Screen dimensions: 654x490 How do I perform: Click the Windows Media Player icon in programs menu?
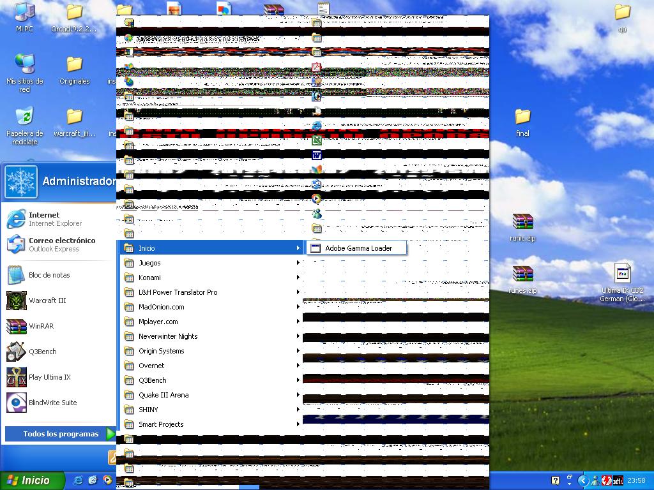tap(317, 199)
